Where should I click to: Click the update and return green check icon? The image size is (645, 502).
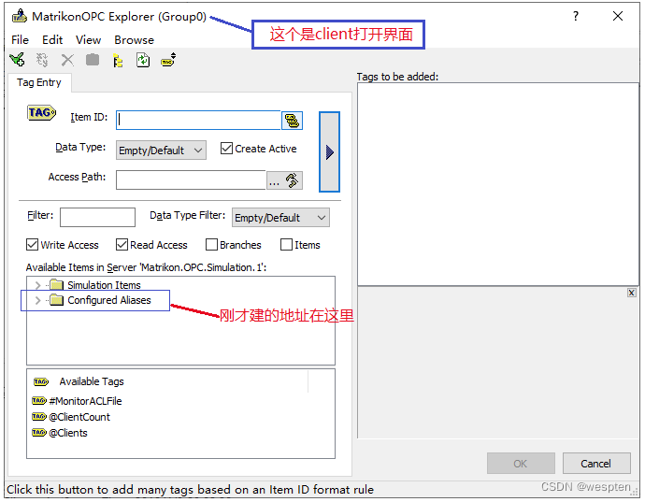point(17,60)
